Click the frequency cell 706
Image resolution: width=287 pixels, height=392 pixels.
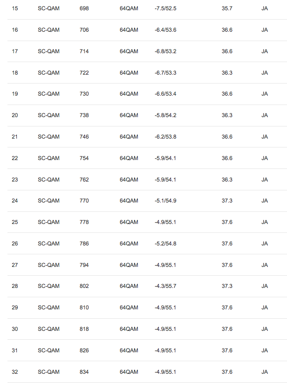pyautogui.click(x=84, y=30)
